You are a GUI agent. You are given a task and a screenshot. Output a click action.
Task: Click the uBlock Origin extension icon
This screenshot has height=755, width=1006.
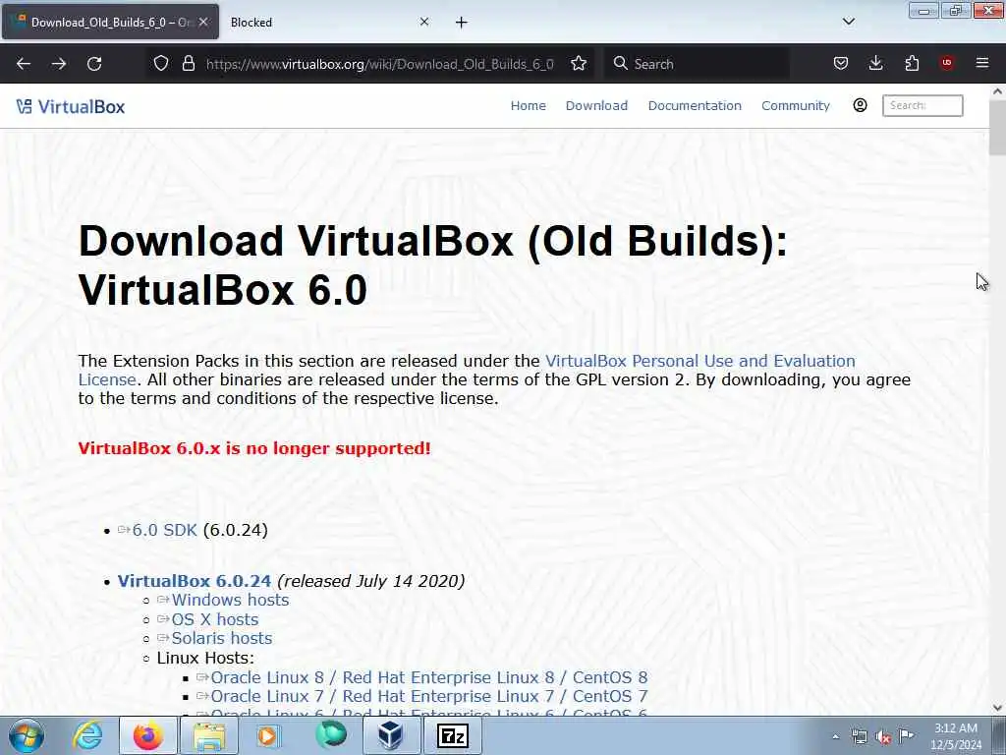pyautogui.click(x=947, y=63)
